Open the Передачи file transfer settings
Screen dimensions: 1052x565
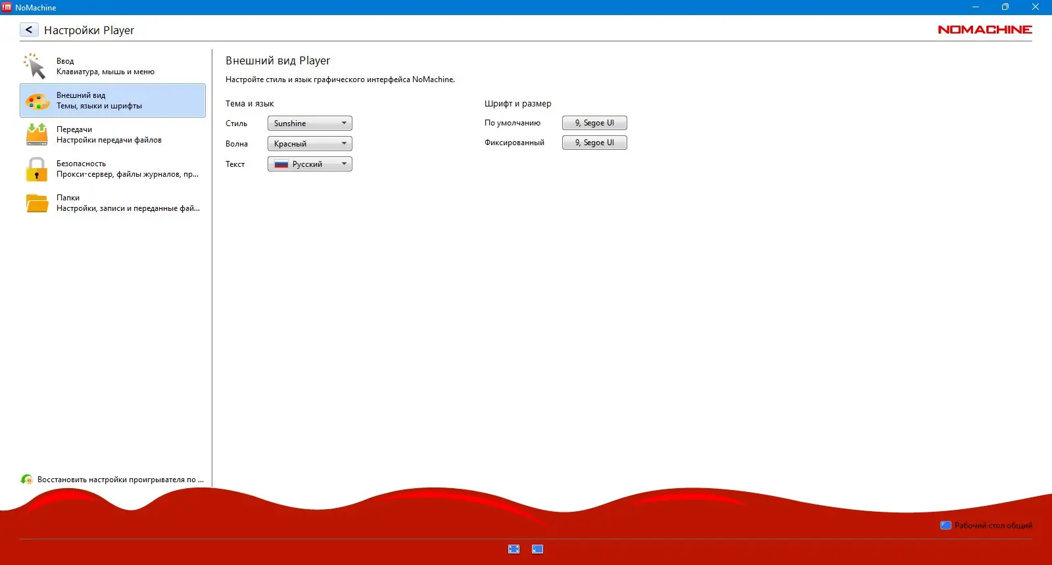pyautogui.click(x=112, y=135)
